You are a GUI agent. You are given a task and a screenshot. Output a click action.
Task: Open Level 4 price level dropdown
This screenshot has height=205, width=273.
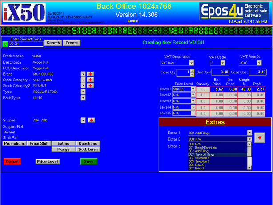click(193, 107)
